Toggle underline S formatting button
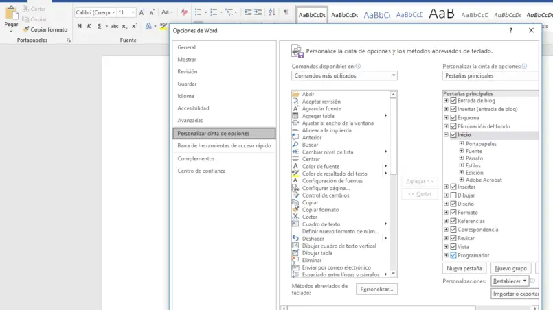The width and height of the screenshot is (553, 310). [x=99, y=26]
